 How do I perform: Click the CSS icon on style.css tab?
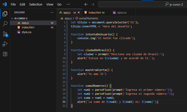point(114,13)
